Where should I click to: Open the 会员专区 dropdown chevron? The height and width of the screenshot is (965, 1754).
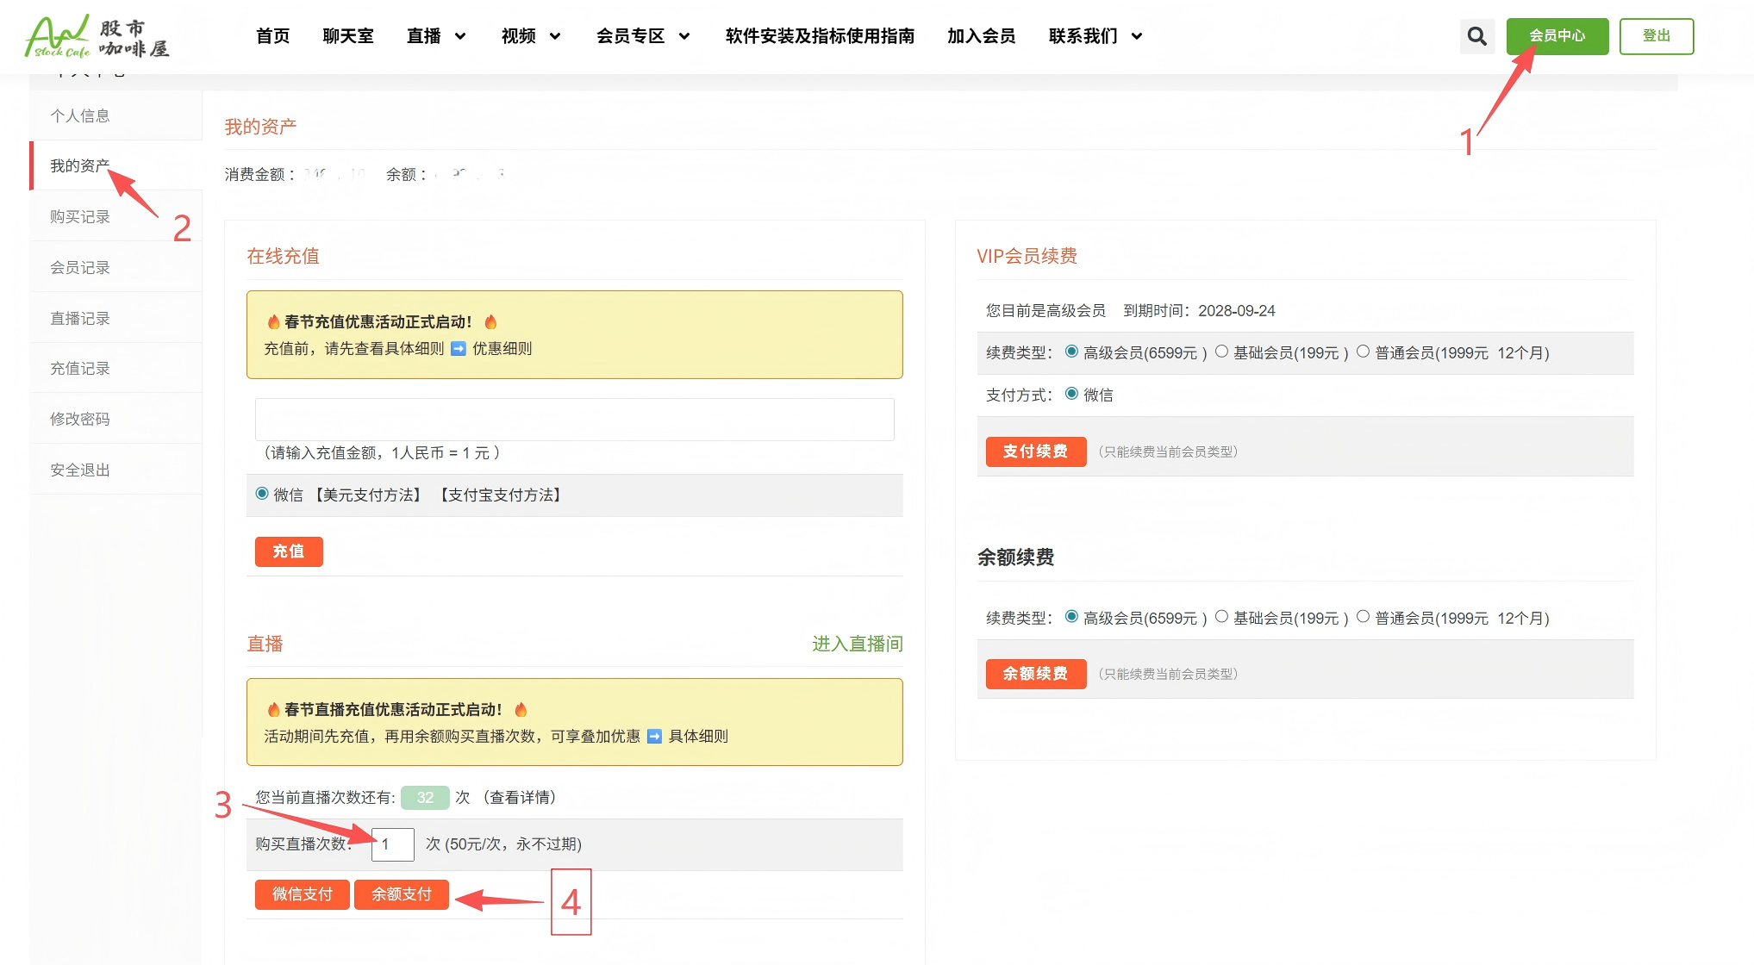pos(684,36)
